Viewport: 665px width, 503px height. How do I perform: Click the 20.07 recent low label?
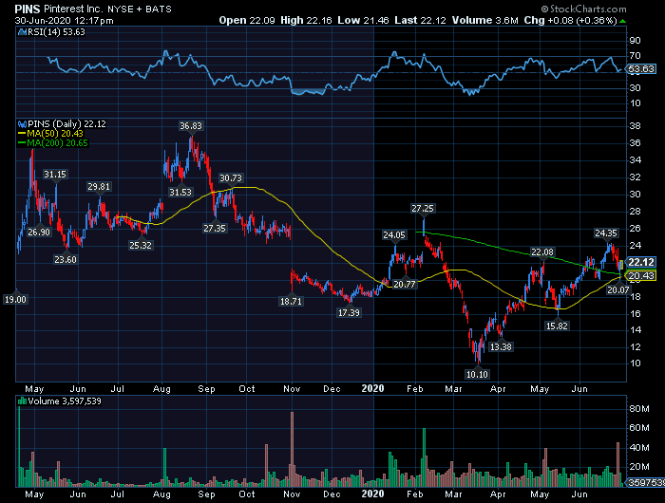click(x=618, y=290)
